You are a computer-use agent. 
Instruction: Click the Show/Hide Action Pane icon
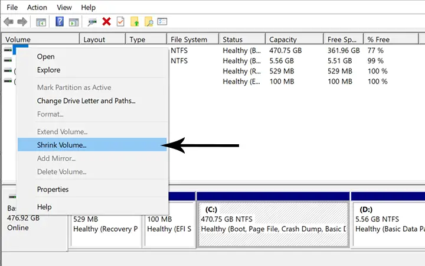pyautogui.click(x=74, y=22)
